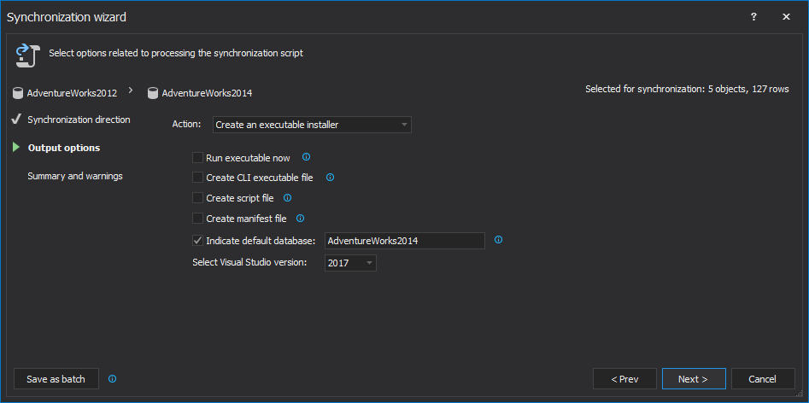Viewport: 809px width, 403px height.
Task: Check Create CLI executable file option
Action: pyautogui.click(x=198, y=178)
